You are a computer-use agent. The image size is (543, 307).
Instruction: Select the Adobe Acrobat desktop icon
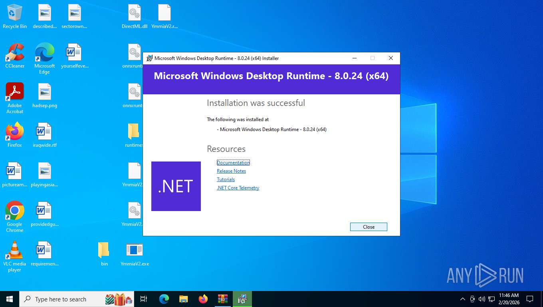click(15, 98)
